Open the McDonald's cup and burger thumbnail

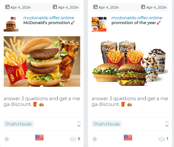tap(99, 24)
